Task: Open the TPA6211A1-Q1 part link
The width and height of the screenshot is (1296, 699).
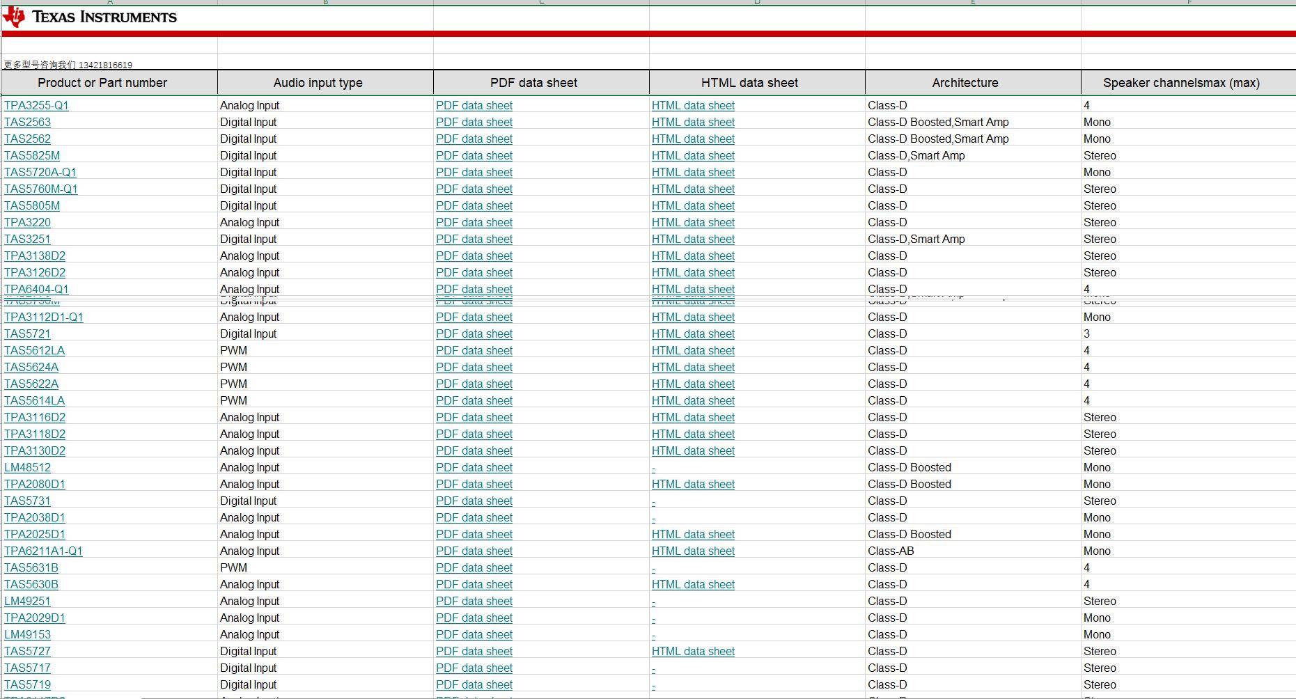Action: coord(43,551)
